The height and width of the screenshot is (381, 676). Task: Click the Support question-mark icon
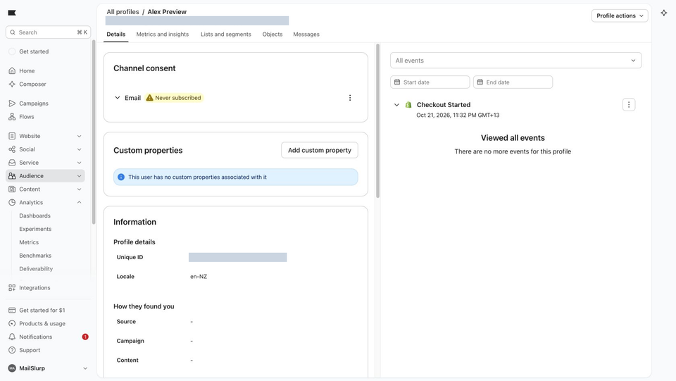tap(12, 351)
